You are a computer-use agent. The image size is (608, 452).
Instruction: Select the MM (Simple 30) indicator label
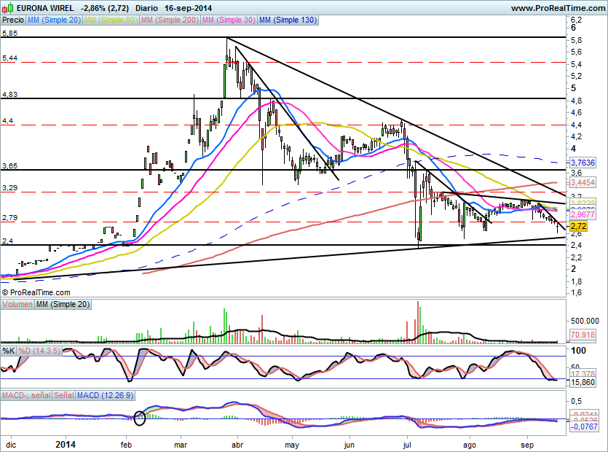pyautogui.click(x=229, y=20)
